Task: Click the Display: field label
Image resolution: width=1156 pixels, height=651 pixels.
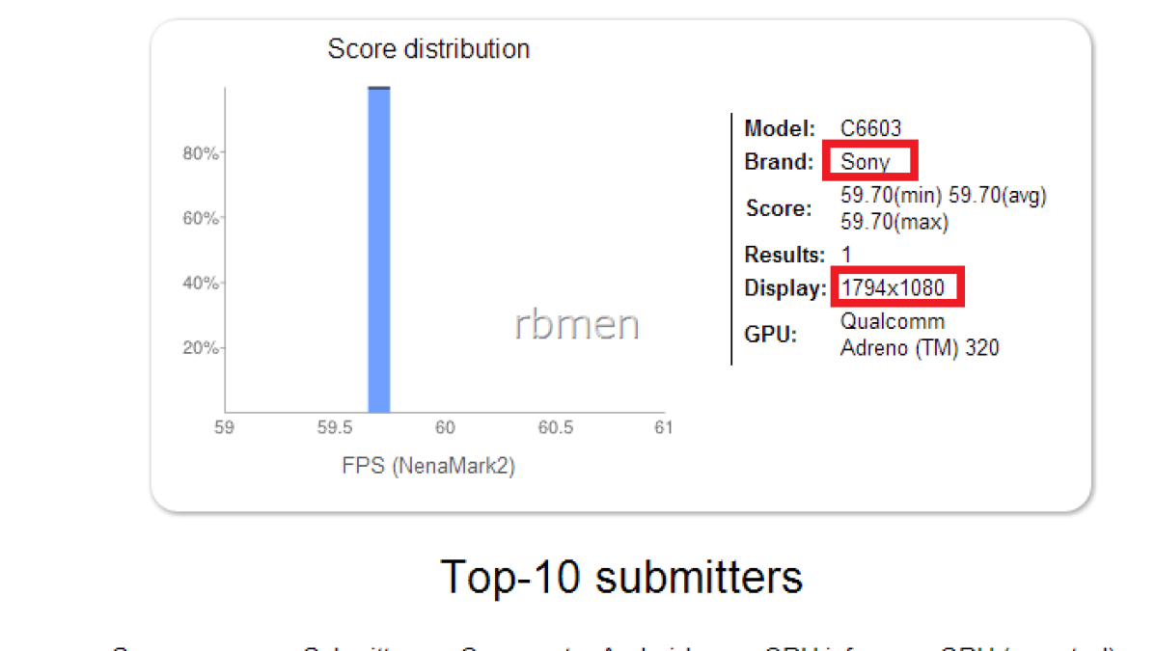Action: 784,287
